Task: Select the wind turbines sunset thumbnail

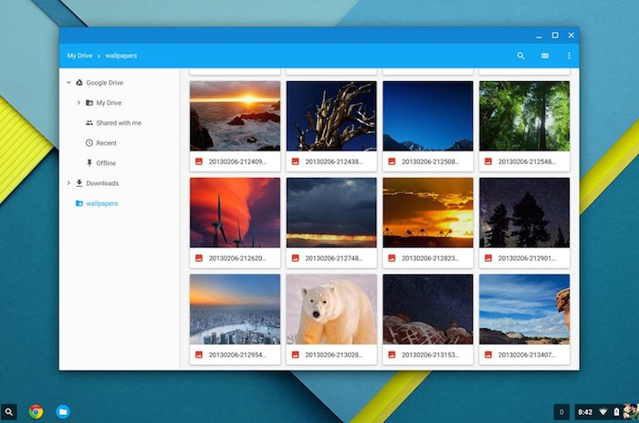Action: [235, 211]
